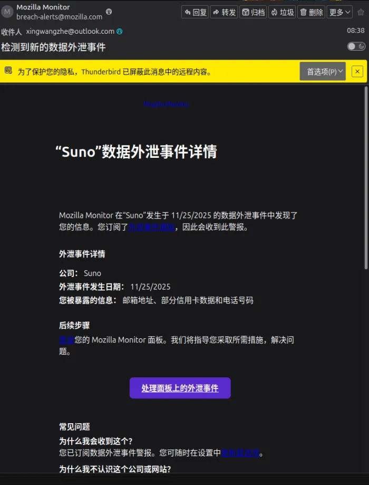Click the question 为什么我不认识这个公司或网站?

coord(115,469)
